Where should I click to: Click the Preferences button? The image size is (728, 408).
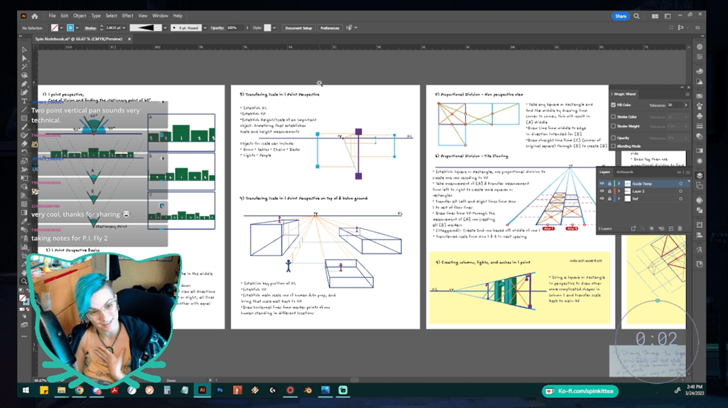click(330, 28)
